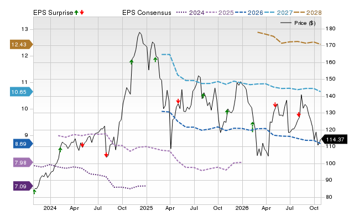Click the 2024 label on the time axis

click(50, 208)
